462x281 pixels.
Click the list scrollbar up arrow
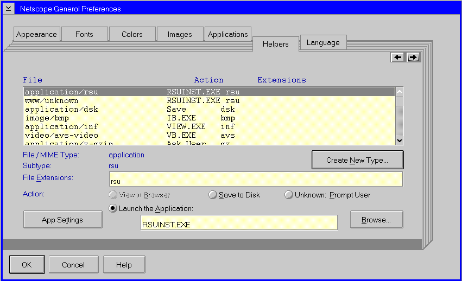point(400,92)
